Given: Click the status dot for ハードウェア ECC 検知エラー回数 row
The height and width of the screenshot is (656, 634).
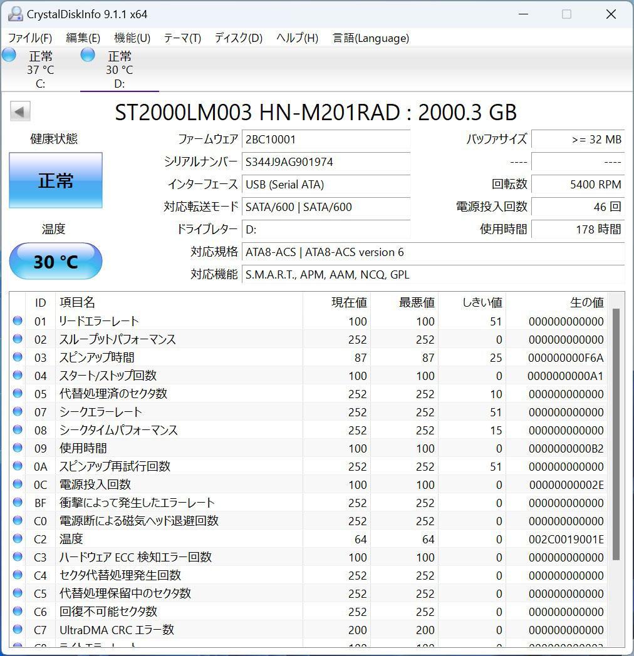Looking at the screenshot, I should [x=18, y=556].
